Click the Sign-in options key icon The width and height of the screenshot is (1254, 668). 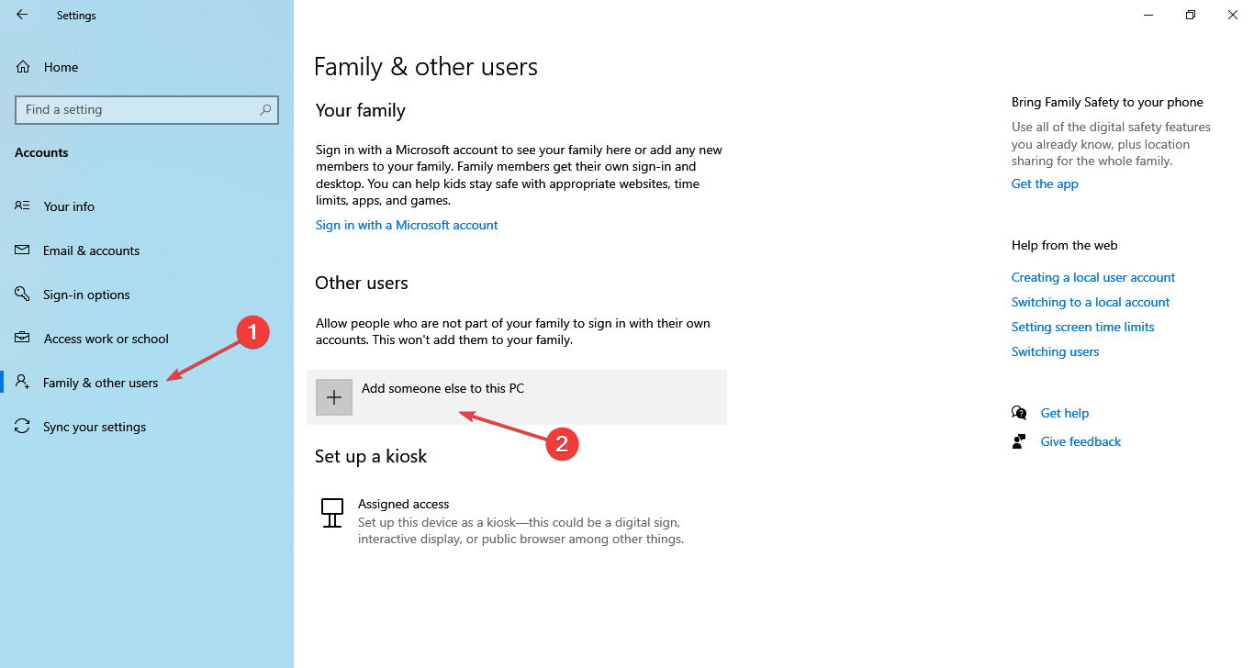23,295
